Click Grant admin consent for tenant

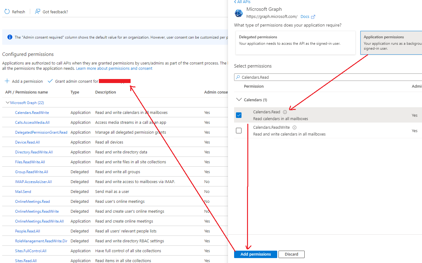89,81
